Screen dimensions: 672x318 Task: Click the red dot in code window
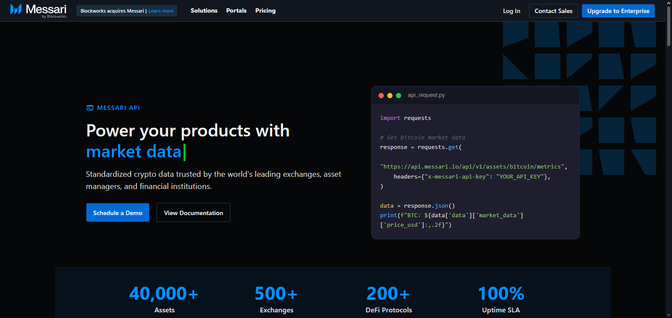(381, 95)
